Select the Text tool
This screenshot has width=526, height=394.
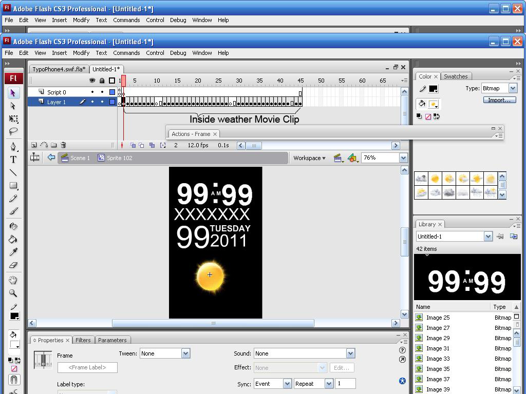tap(13, 160)
